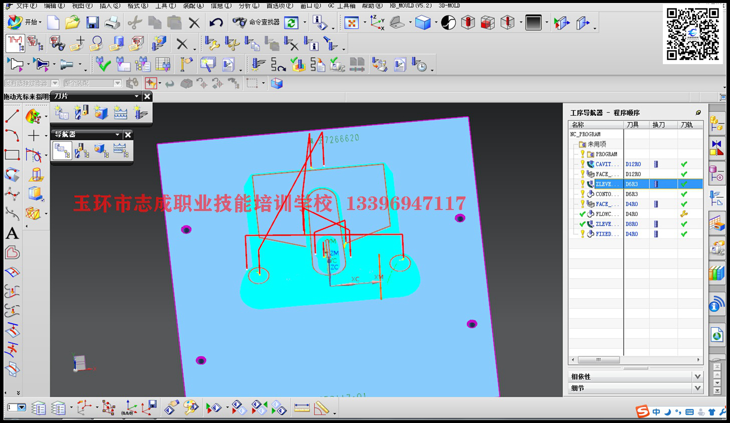Toggle the lightbulb on CAVIT operation row
The image size is (730, 423).
pos(583,164)
